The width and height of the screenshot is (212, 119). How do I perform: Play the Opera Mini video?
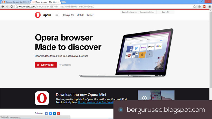tap(144, 98)
